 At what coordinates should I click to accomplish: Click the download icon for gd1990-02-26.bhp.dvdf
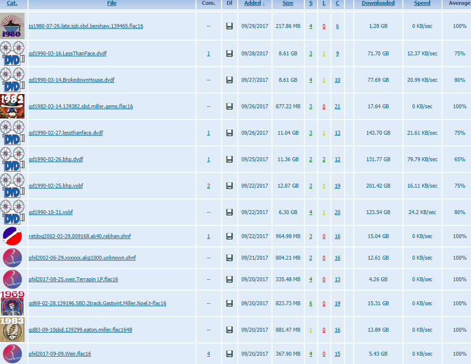coord(229,159)
